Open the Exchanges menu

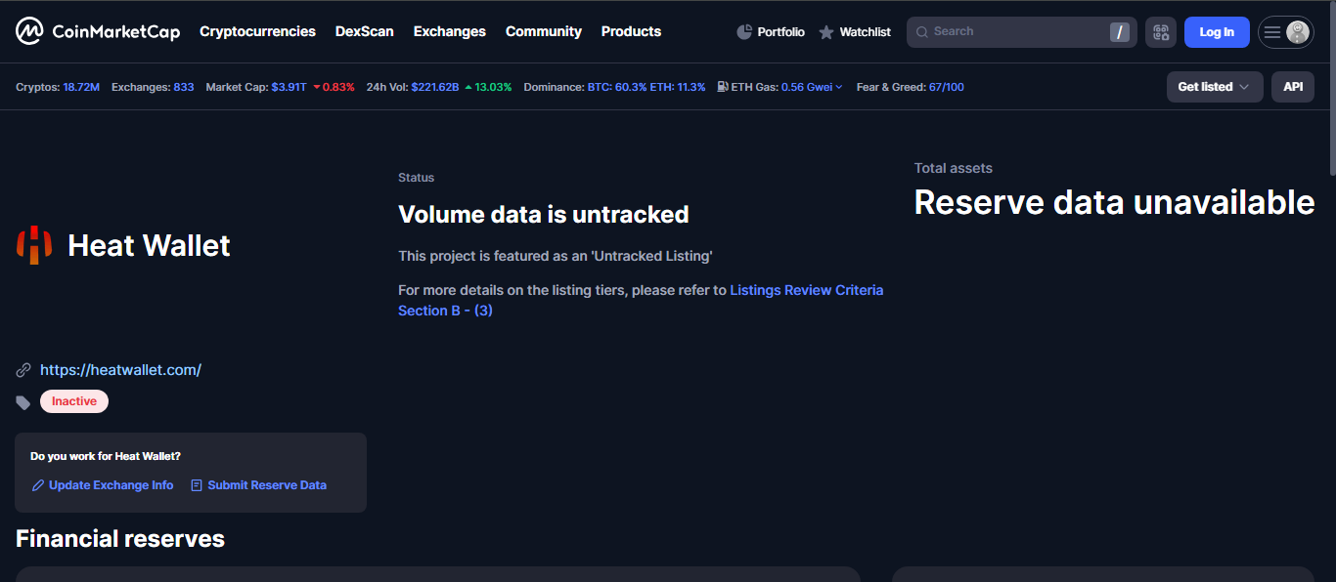click(449, 31)
